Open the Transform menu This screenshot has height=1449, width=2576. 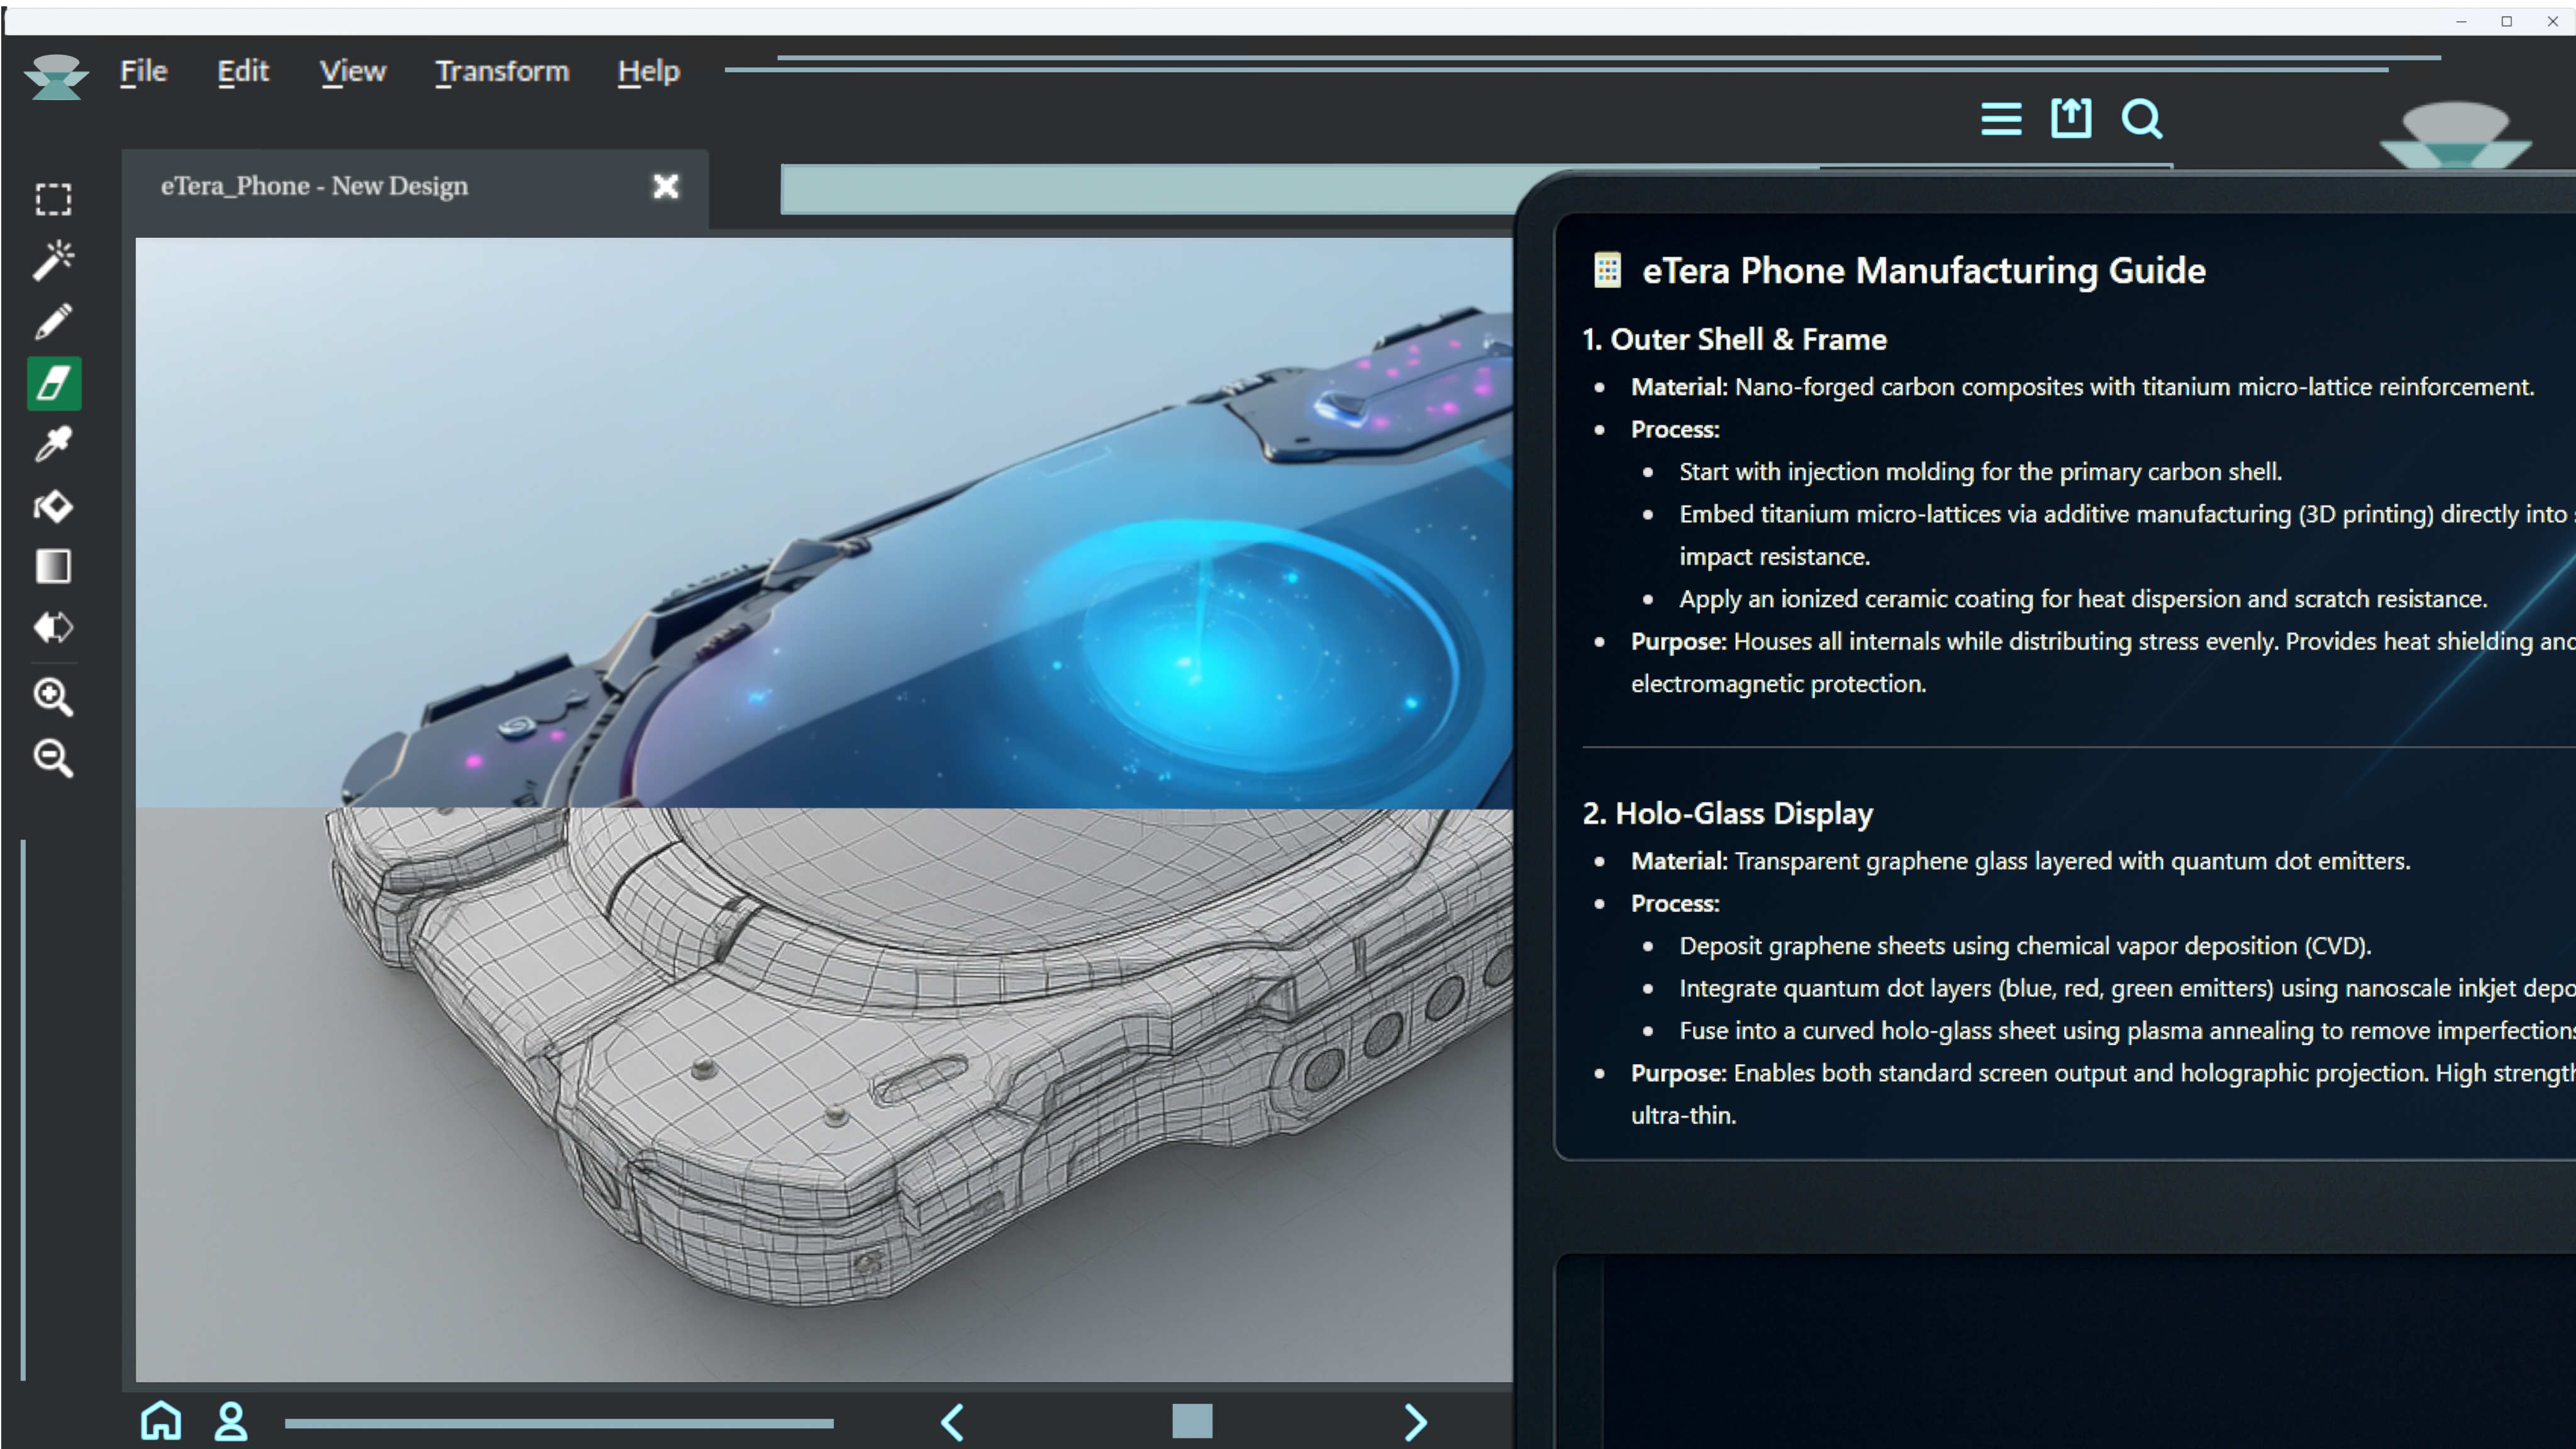pyautogui.click(x=501, y=71)
